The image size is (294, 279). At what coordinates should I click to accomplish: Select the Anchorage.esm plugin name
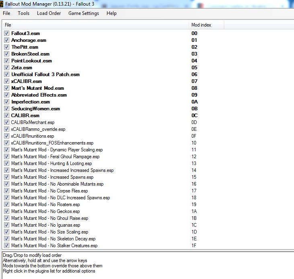[x=29, y=40]
